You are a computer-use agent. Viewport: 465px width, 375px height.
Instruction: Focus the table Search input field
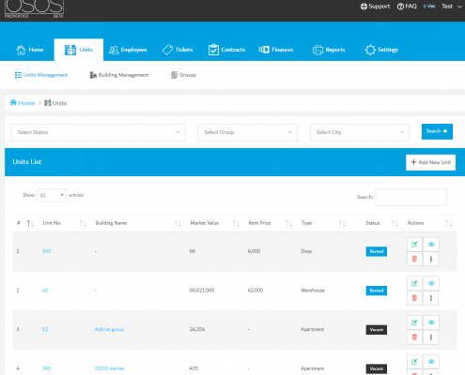(x=411, y=197)
